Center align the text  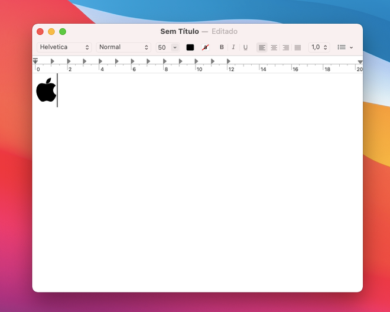point(274,47)
